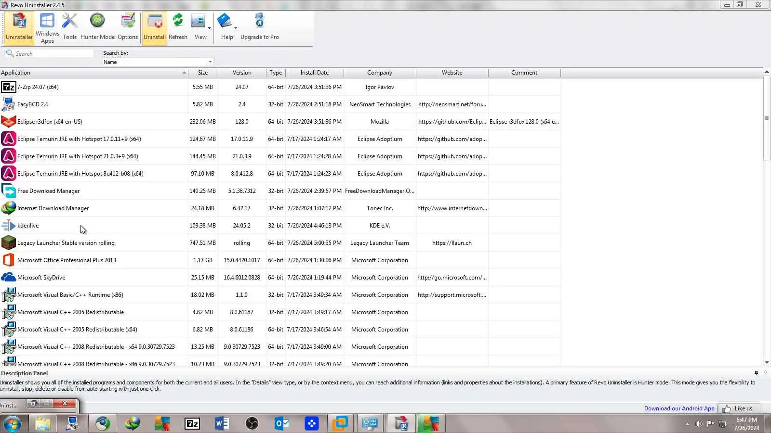The image size is (771, 433).
Task: Open the Windows Start menu
Action: click(13, 424)
